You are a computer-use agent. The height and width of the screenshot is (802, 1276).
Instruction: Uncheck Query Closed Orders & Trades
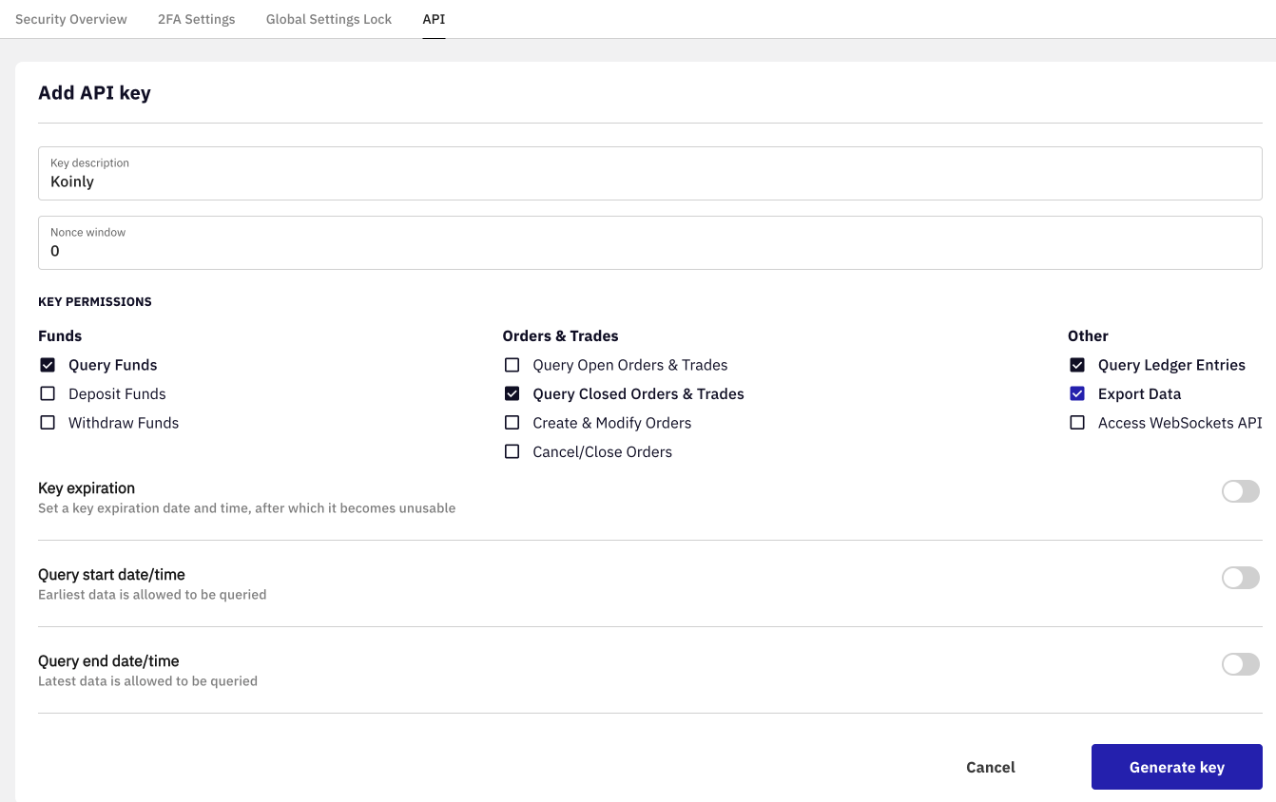point(512,393)
